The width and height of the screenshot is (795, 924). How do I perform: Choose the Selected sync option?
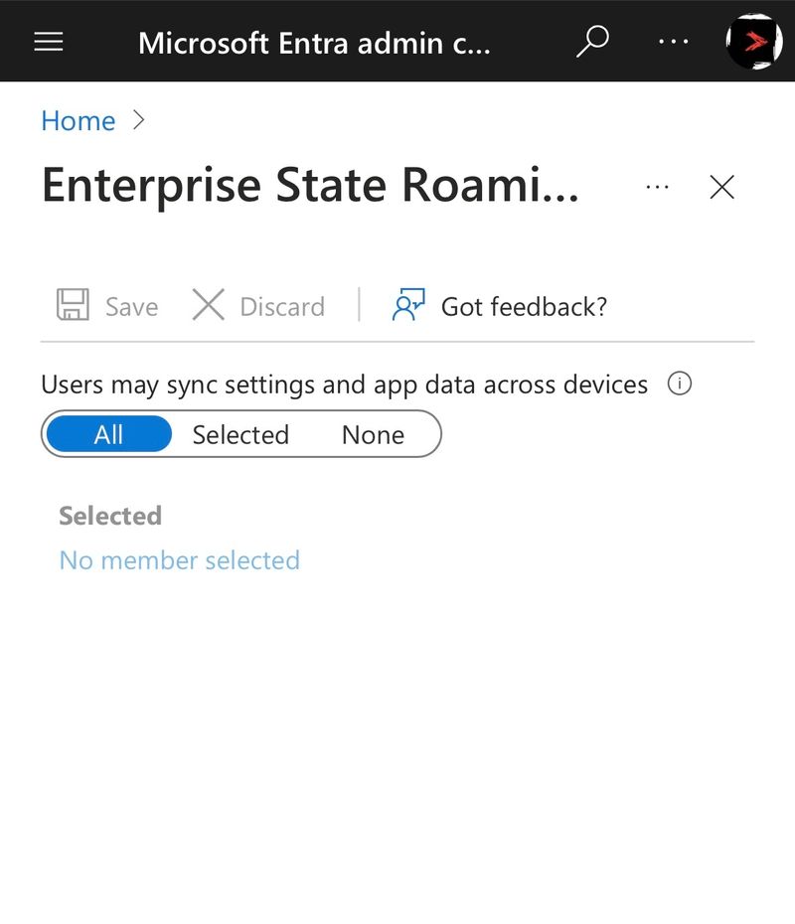click(240, 435)
